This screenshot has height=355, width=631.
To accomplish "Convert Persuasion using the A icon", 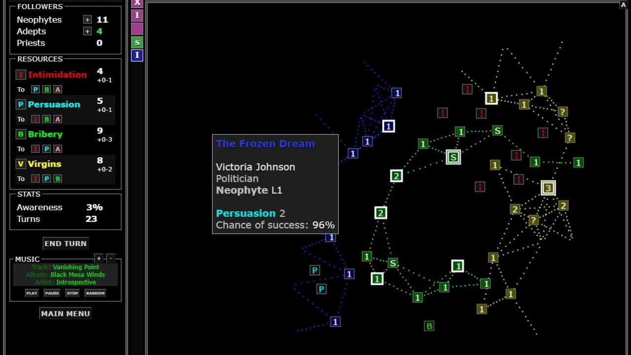I will 58,119.
